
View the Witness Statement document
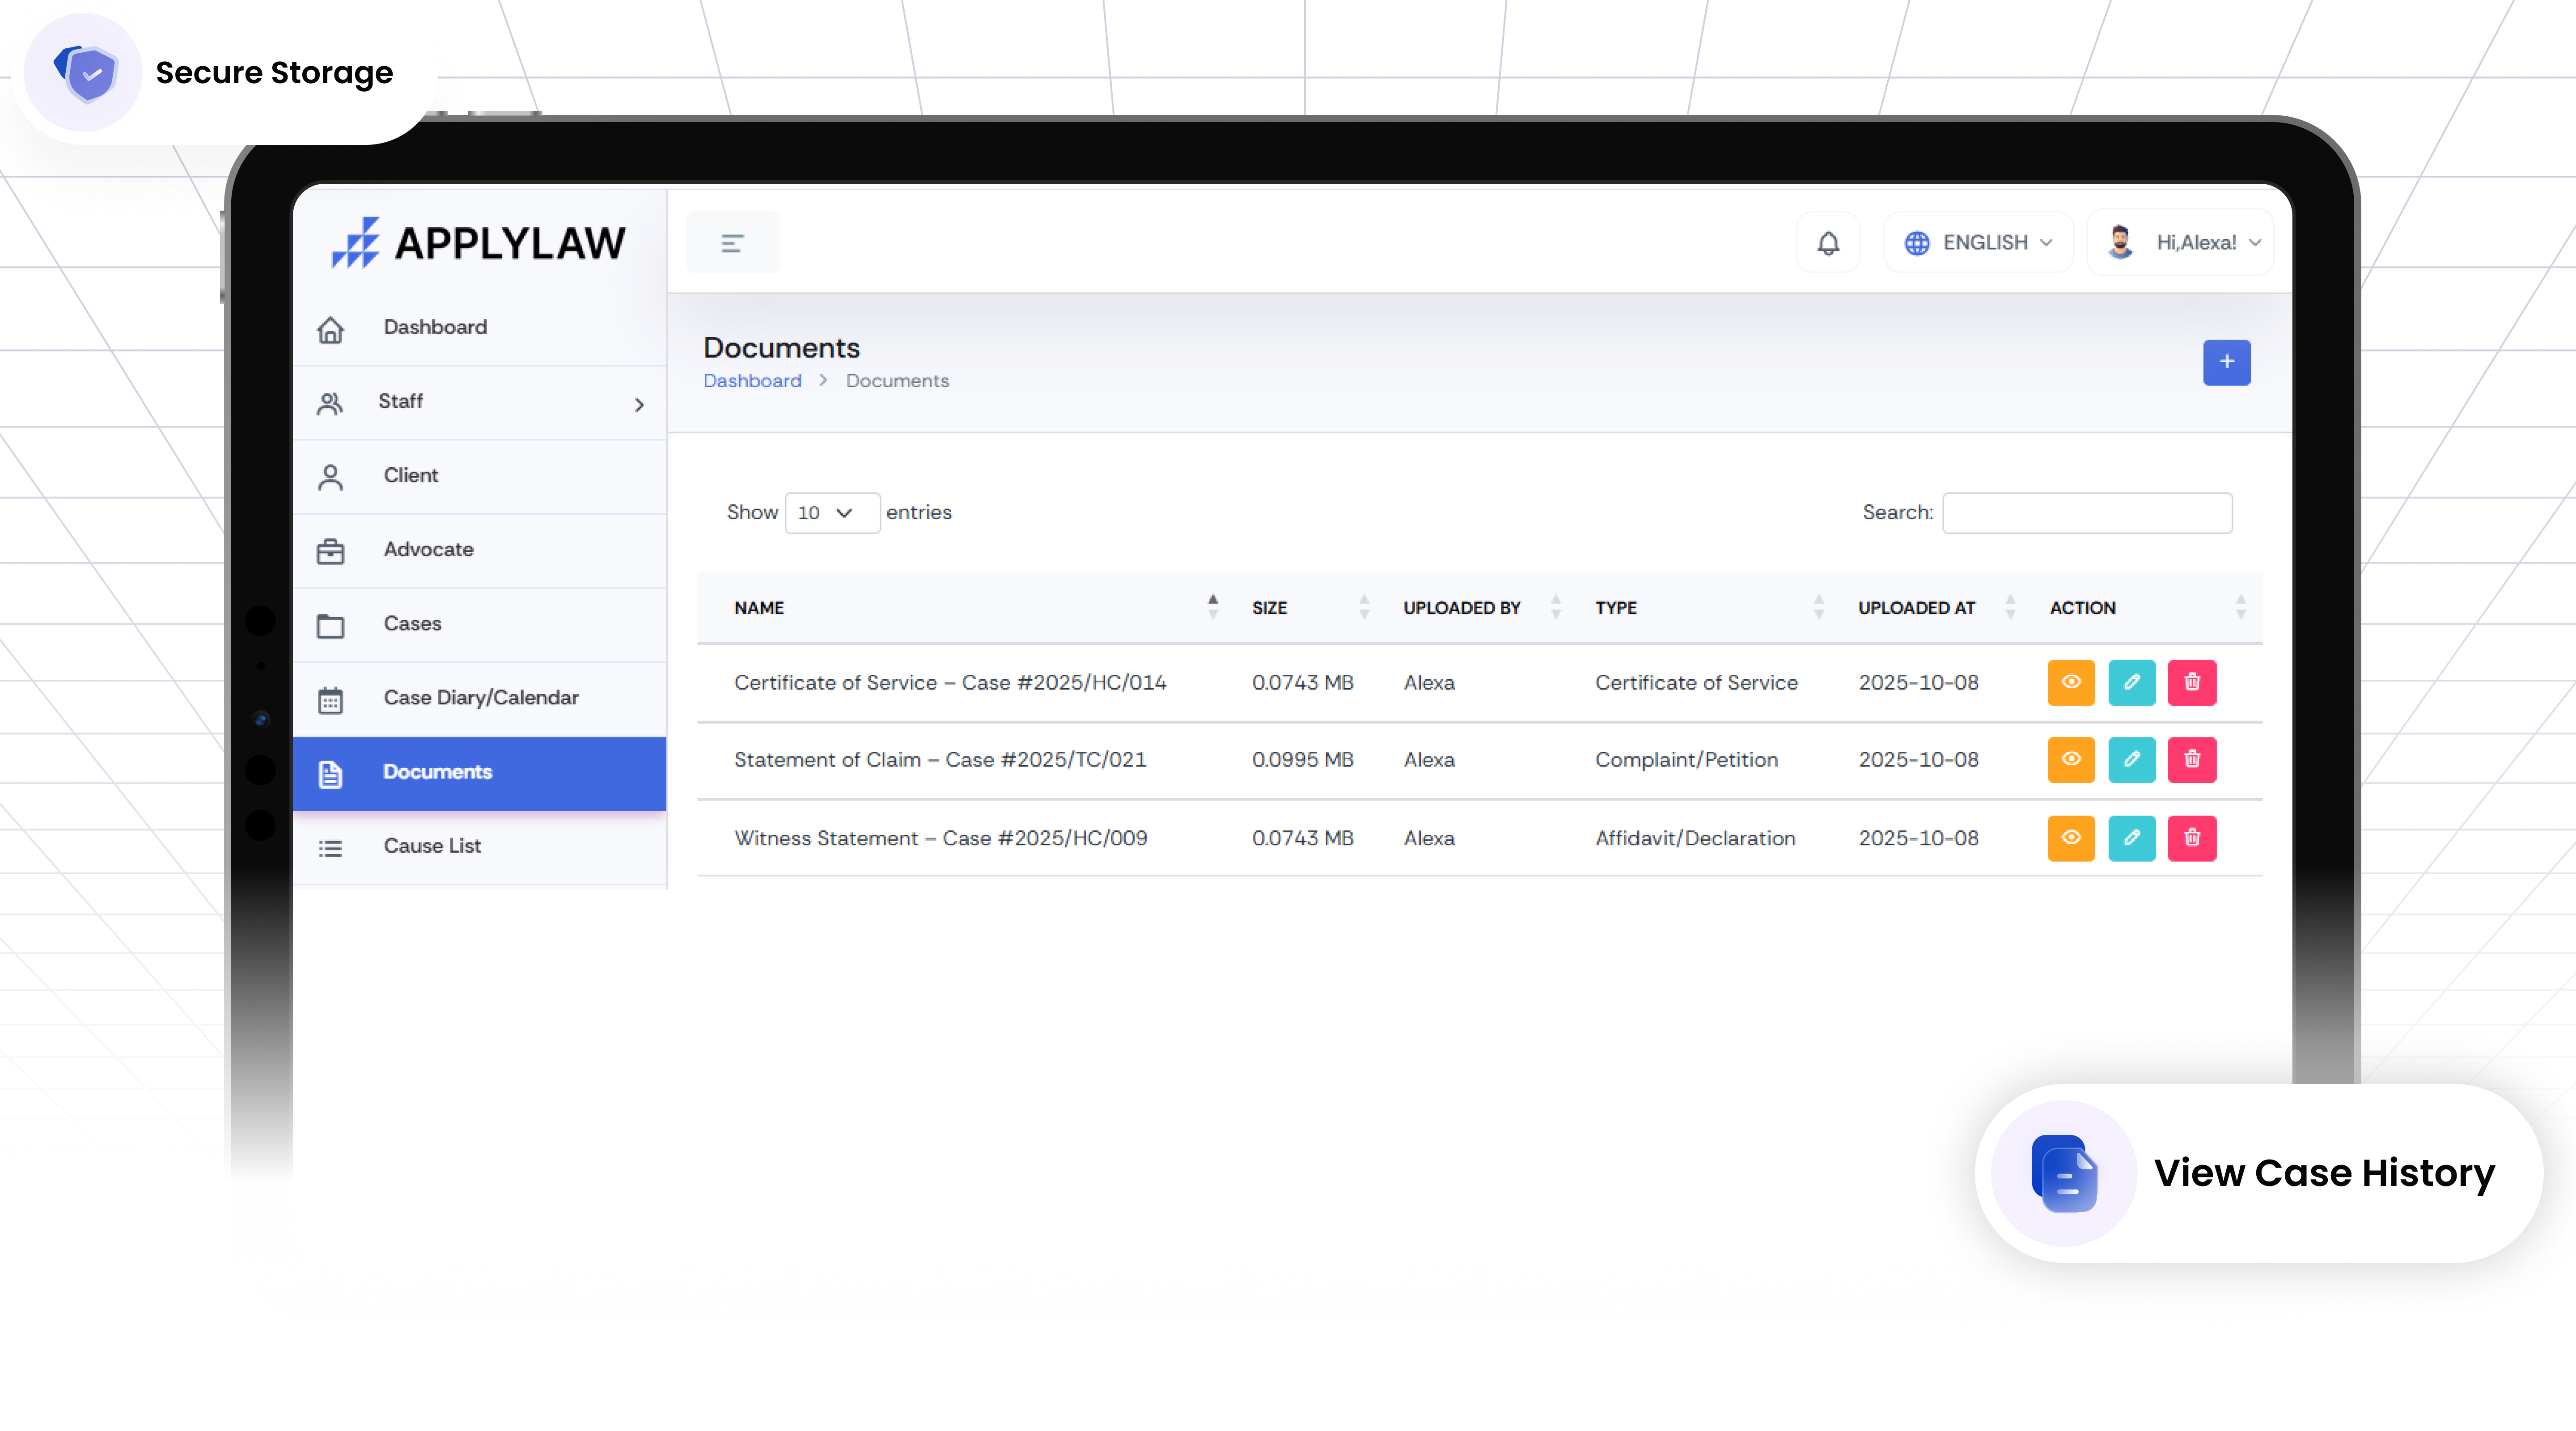[x=2070, y=838]
